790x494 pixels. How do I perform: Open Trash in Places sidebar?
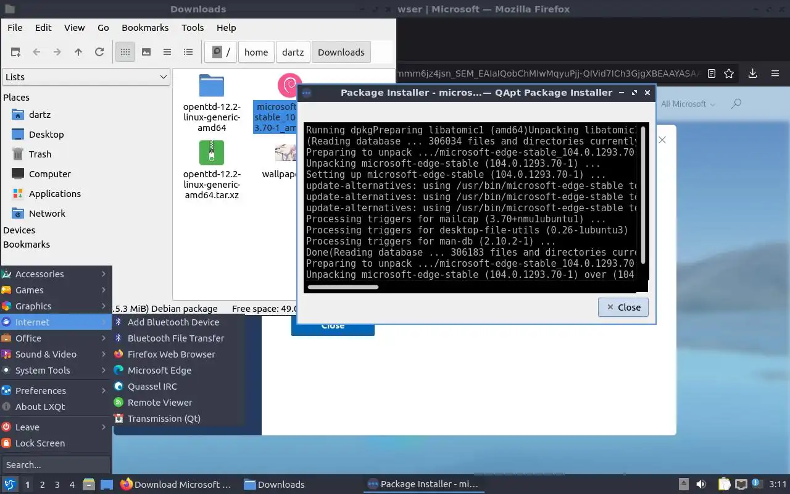tap(40, 154)
